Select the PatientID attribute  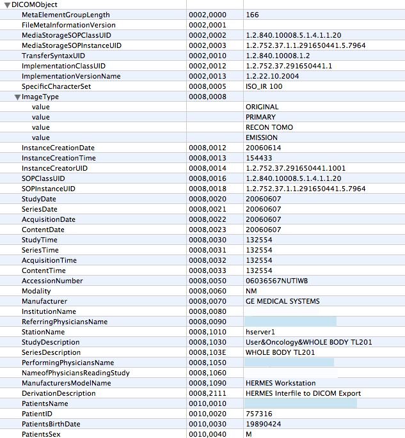[37, 414]
